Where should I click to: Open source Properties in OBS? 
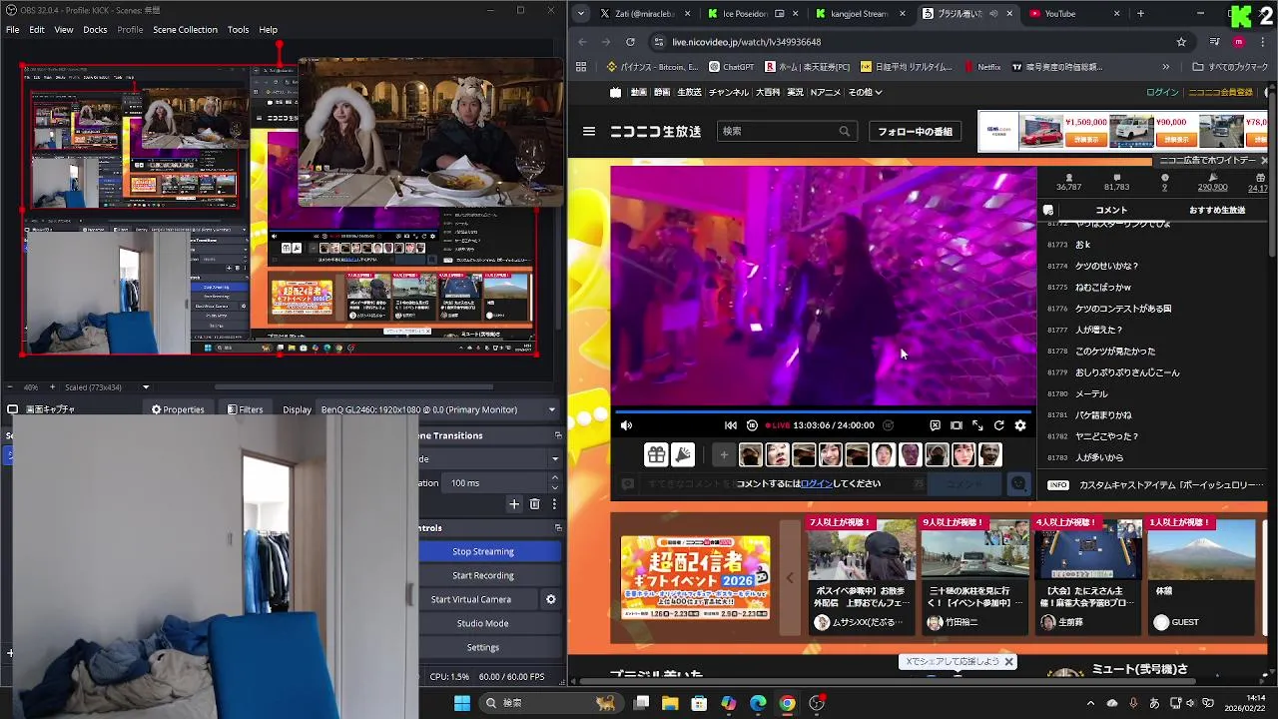point(178,409)
